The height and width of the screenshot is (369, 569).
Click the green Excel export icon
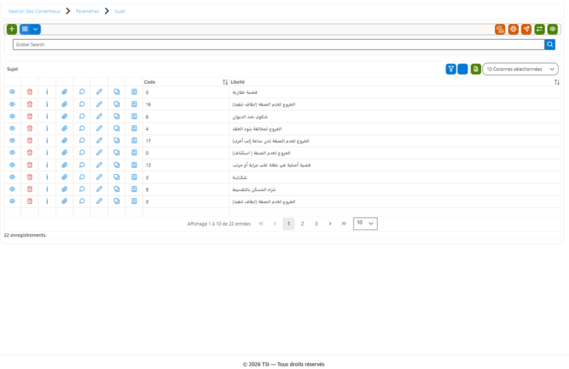coord(476,69)
